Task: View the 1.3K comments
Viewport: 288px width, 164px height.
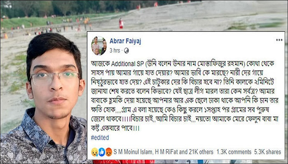Action: point(234,152)
